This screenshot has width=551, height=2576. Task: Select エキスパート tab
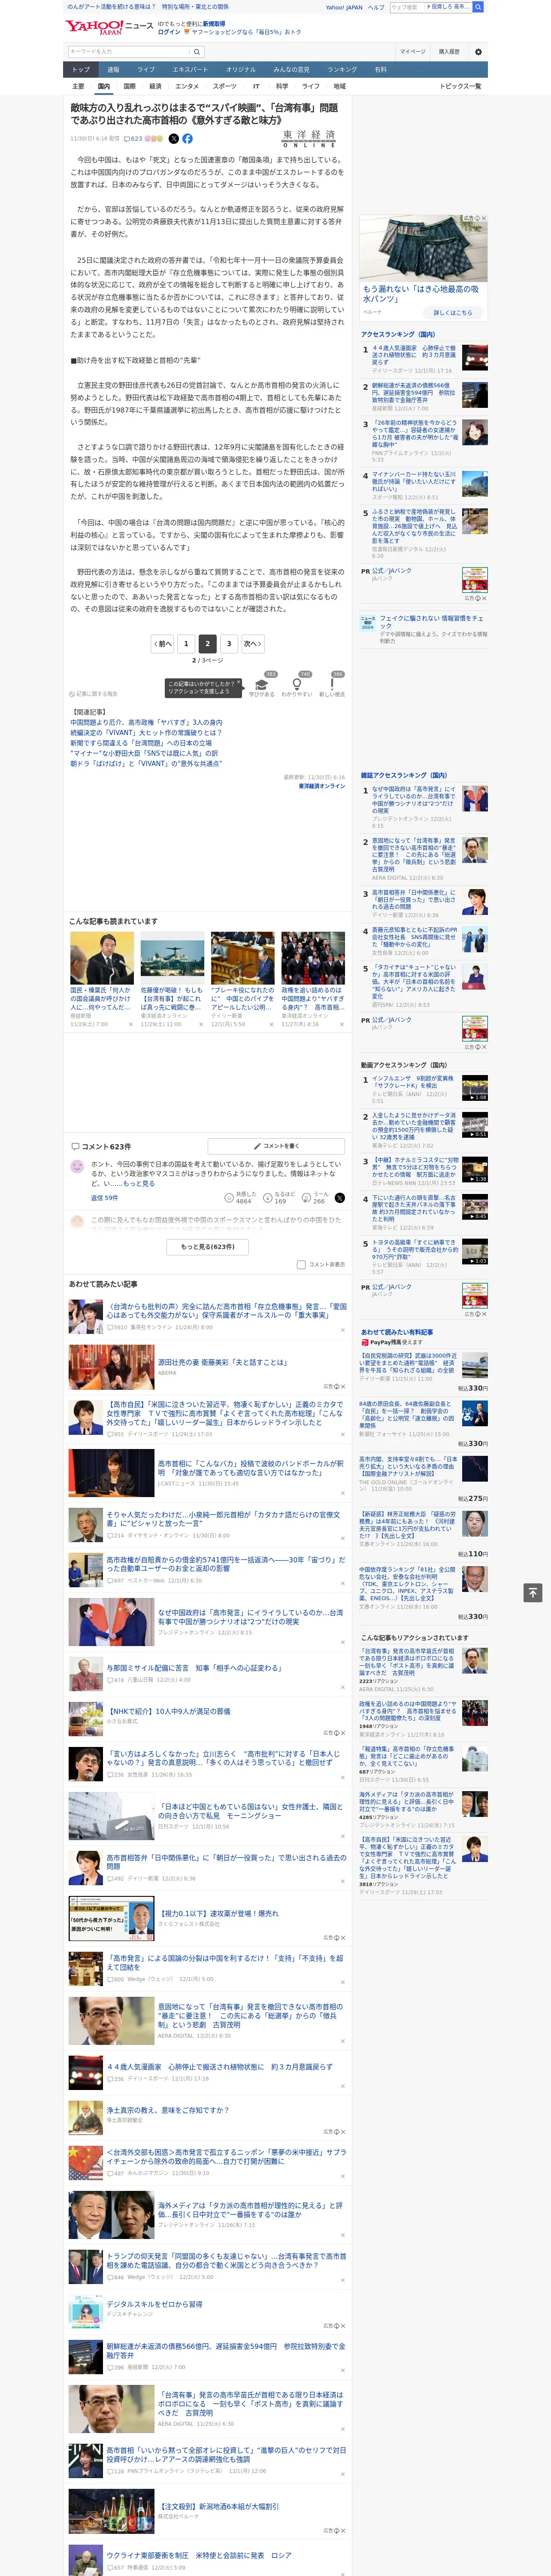click(x=190, y=69)
